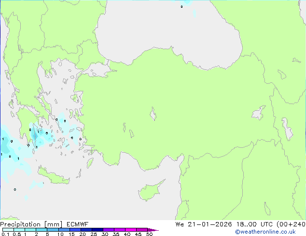This screenshot has height=236, width=306.
Task: Click the 15 to 20 mm legend swatch
Action: pyautogui.click(x=75, y=230)
